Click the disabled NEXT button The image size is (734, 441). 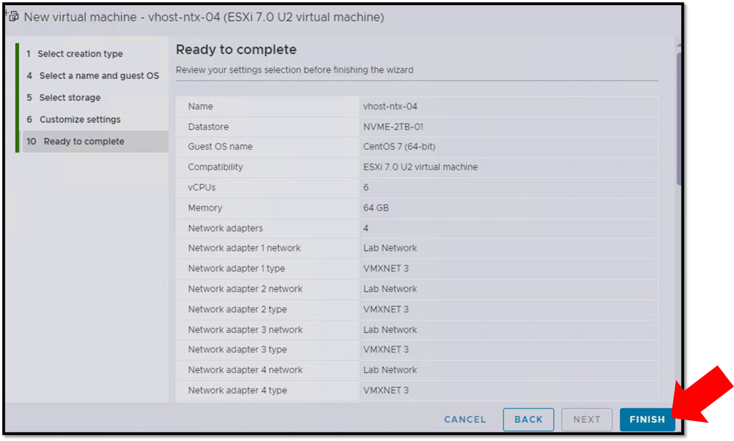[587, 419]
